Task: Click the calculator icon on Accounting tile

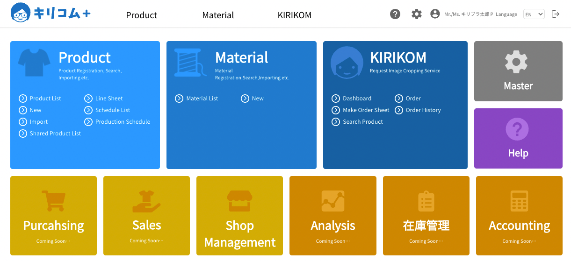Action: 519,201
